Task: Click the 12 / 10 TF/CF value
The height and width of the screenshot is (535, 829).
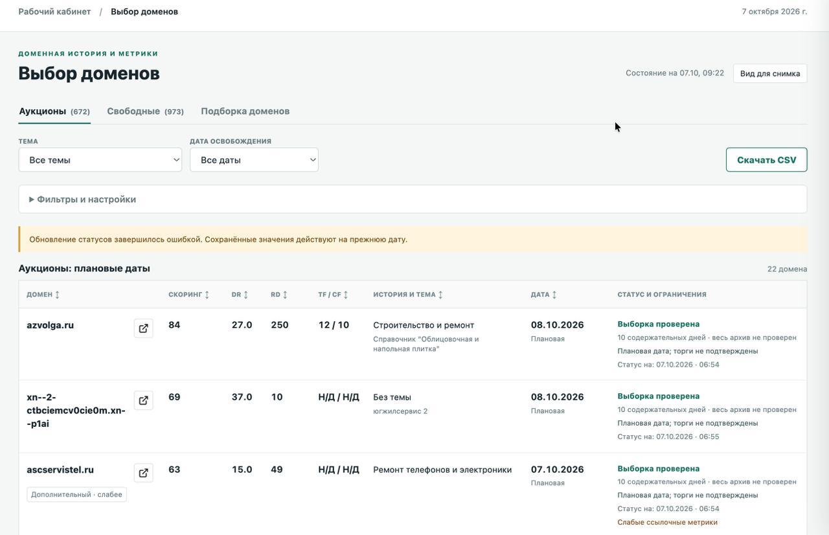Action: click(x=334, y=325)
